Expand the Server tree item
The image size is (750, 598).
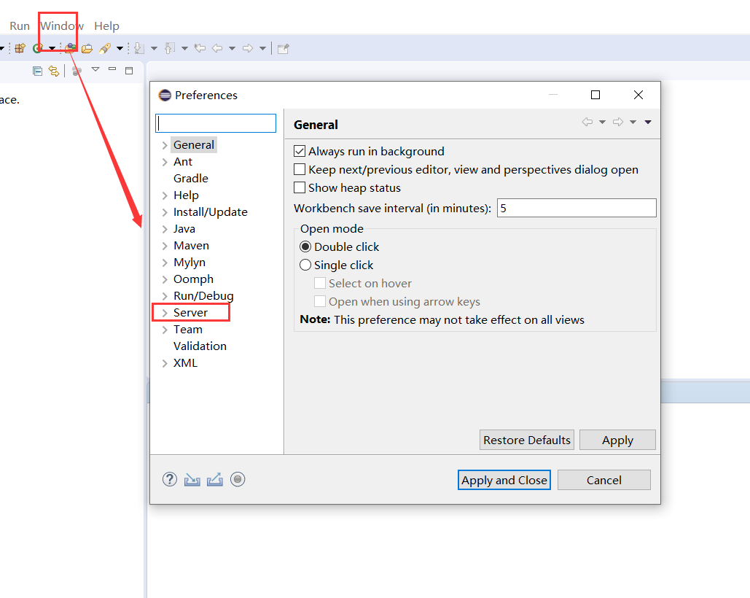[x=164, y=312]
